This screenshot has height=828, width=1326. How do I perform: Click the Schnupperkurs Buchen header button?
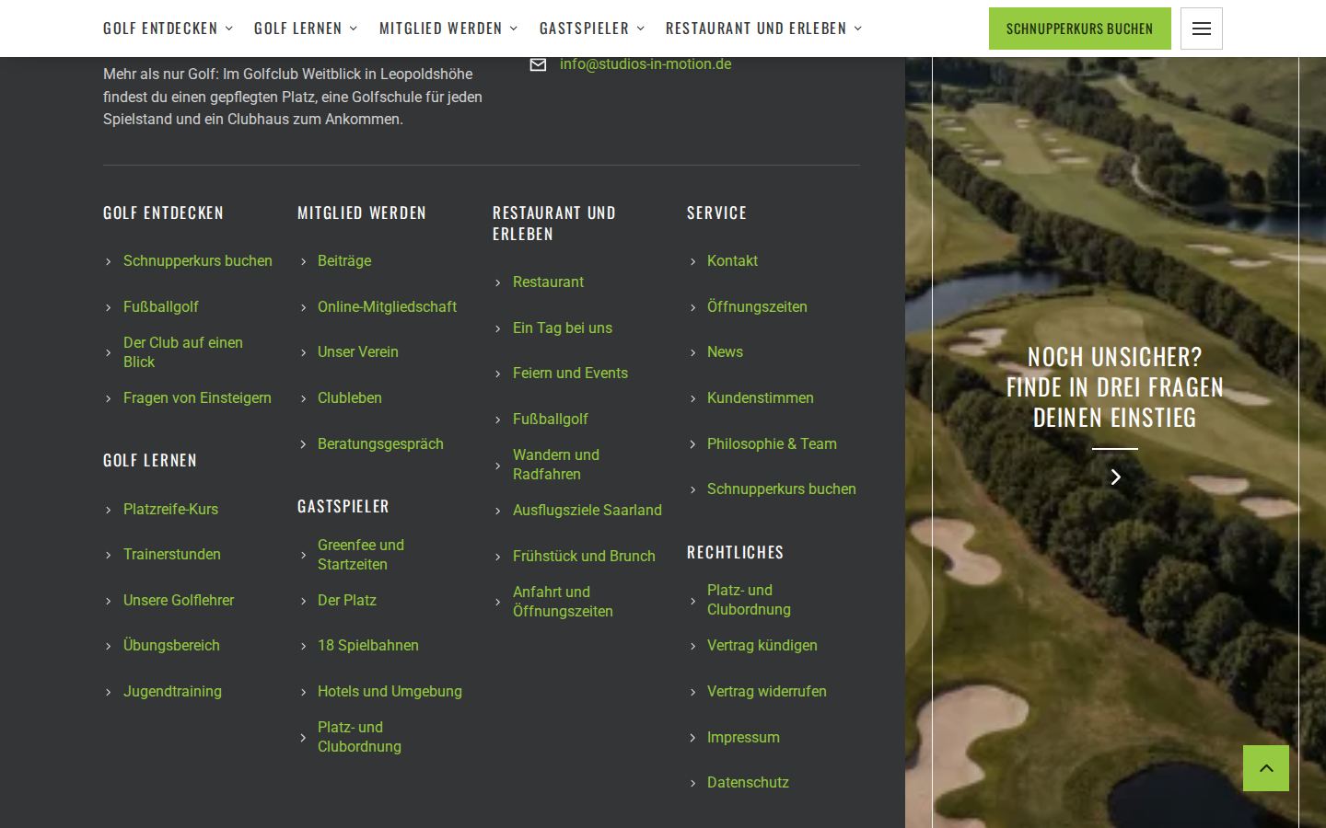(1079, 29)
